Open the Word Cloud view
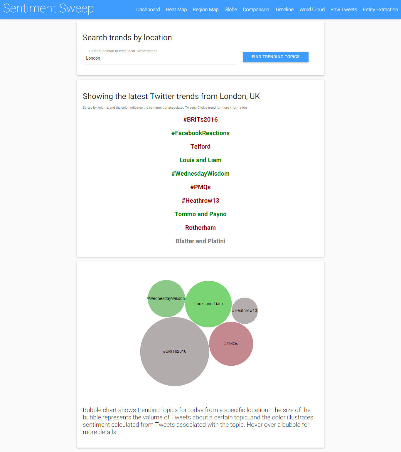 pyautogui.click(x=312, y=9)
